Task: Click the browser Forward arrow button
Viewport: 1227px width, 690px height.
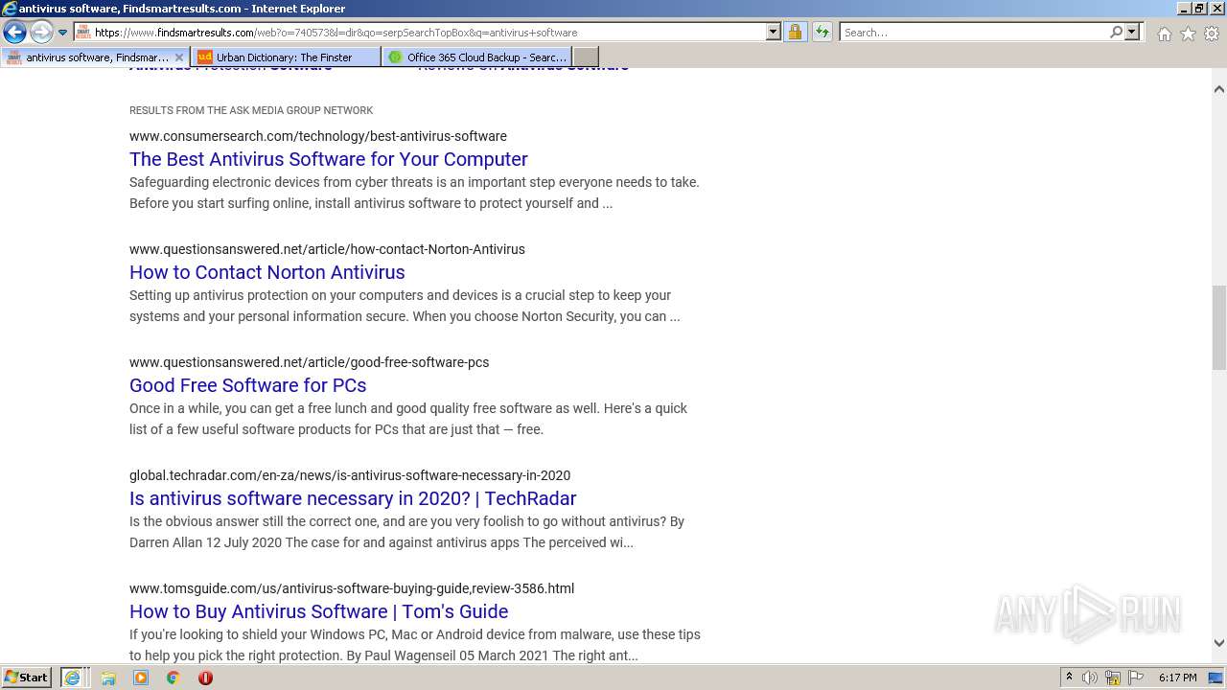Action: coord(40,33)
